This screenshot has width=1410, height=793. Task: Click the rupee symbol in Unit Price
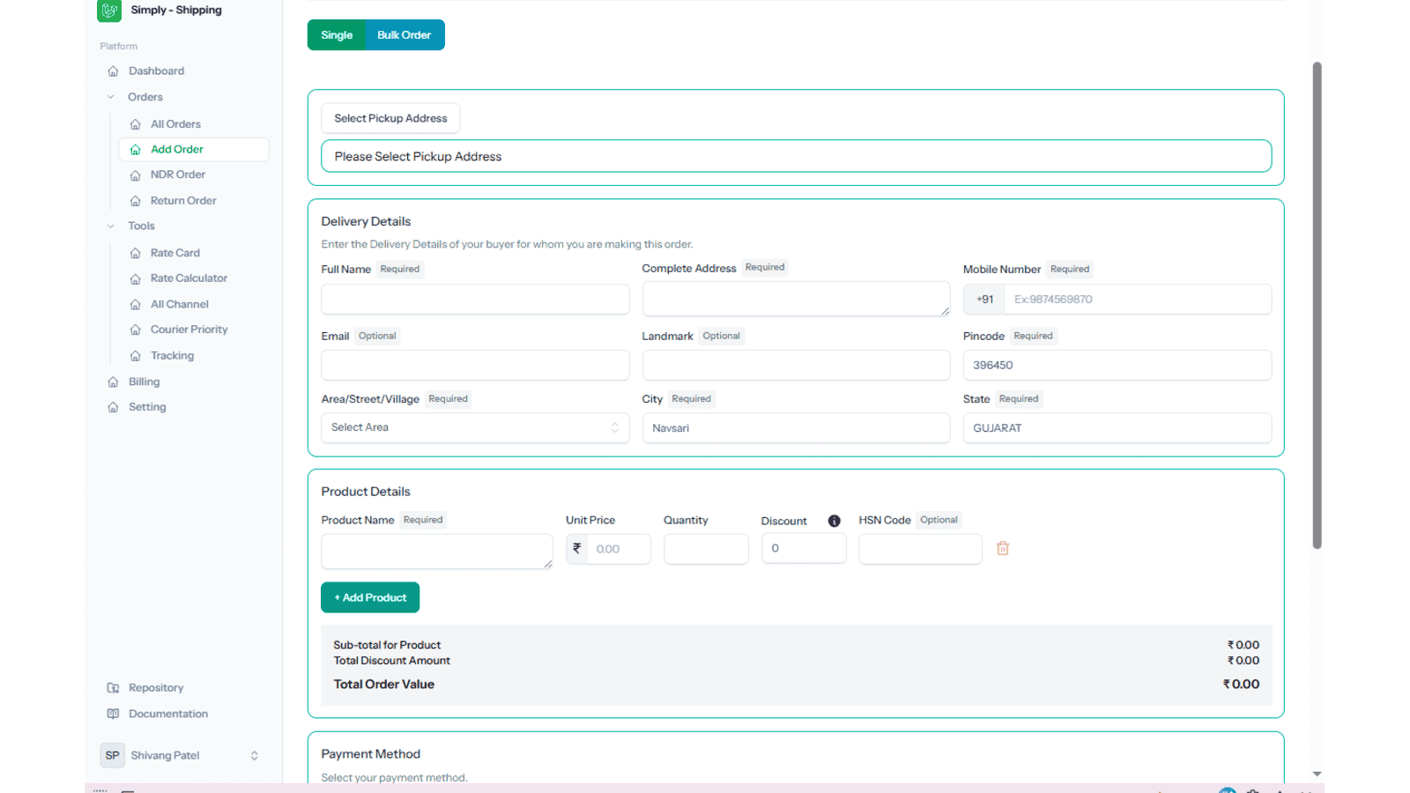tap(576, 548)
